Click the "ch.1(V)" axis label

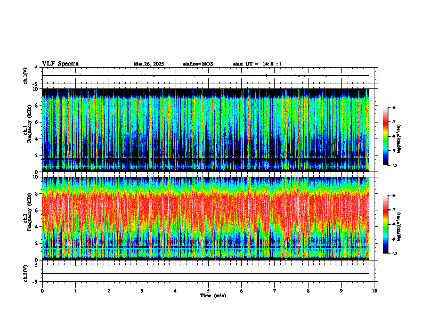[x=26, y=76]
